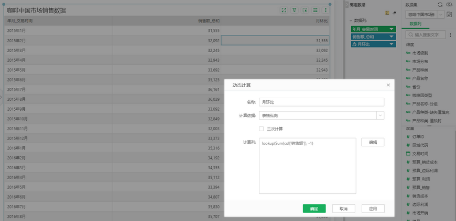Switch to the 数据列 tab

pos(415,24)
